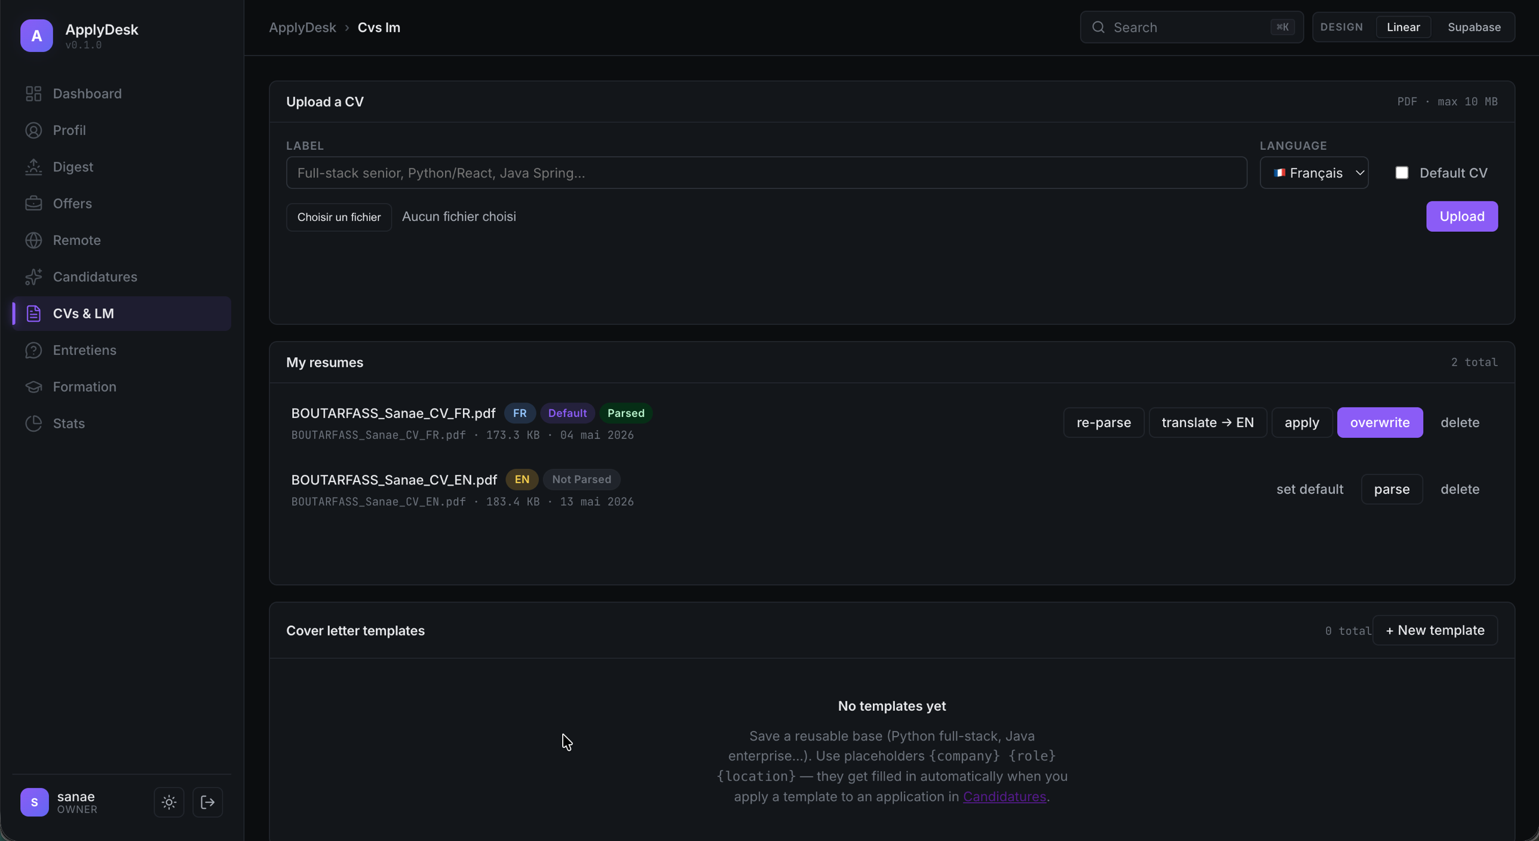1539x841 pixels.
Task: Re-parse the FR resume
Action: 1103,423
